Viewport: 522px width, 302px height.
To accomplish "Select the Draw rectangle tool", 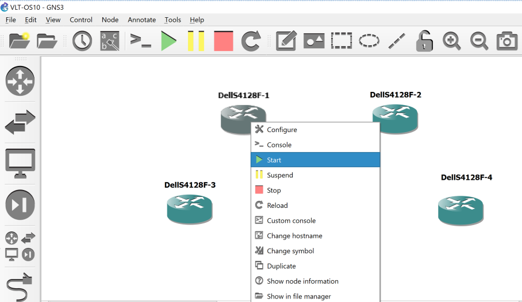I will coord(341,41).
